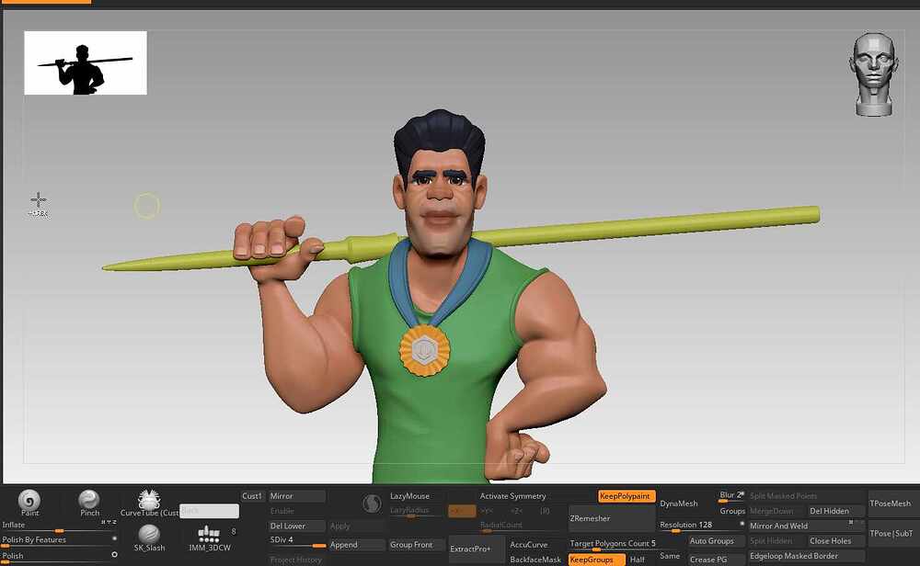Enable Activate Symmetry
The image size is (920, 566).
[x=512, y=496]
